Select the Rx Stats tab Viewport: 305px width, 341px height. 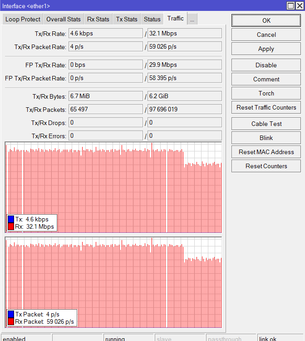[98, 19]
